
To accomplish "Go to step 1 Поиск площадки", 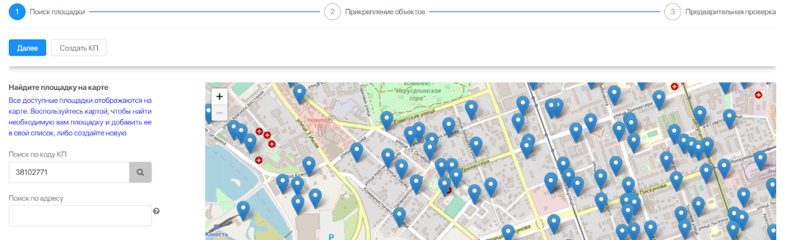I will coord(57,12).
